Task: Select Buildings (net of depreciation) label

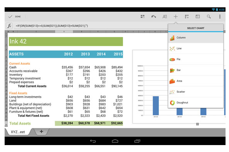Action: coord(30,104)
